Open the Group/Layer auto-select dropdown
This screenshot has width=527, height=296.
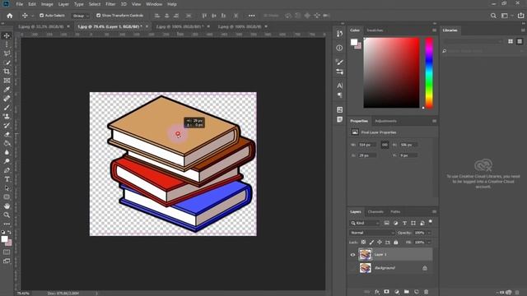(81, 16)
